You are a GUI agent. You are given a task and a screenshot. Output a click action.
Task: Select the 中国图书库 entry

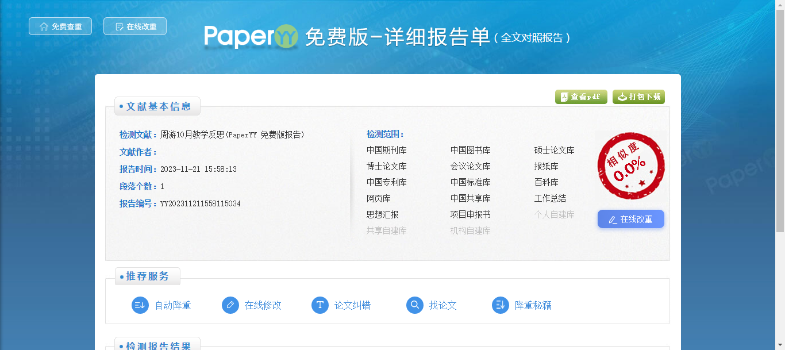(x=471, y=151)
